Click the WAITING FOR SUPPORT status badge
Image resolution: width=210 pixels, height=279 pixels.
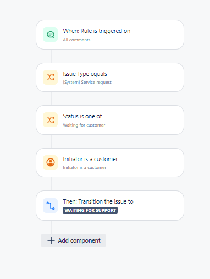90,210
